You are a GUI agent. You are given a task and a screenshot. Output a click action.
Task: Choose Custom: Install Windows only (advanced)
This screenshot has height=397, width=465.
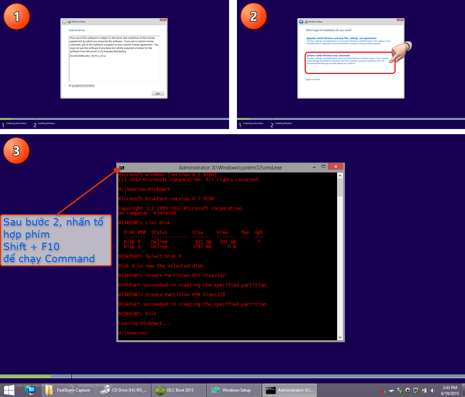(x=350, y=63)
